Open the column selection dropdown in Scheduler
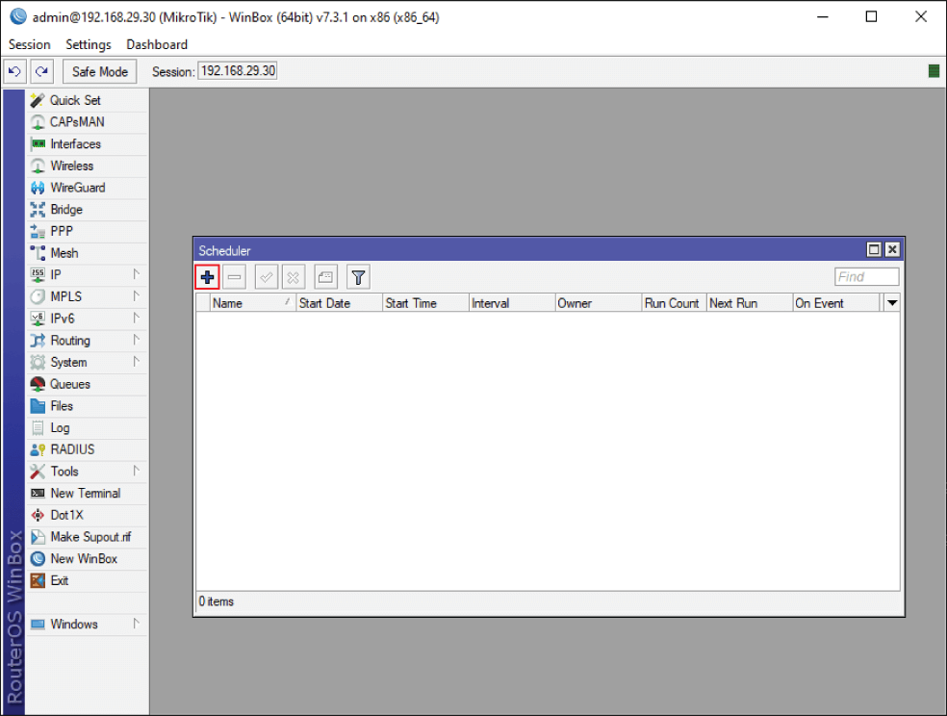The height and width of the screenshot is (716, 947). (x=891, y=301)
